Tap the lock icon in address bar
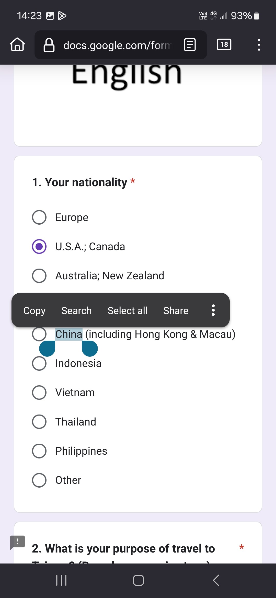This screenshot has width=276, height=598. [x=49, y=45]
